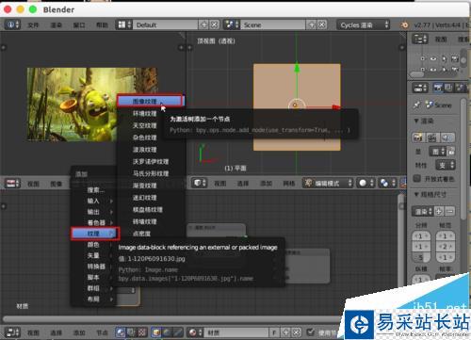Select the compositing nodes tree type icon
Viewport: 471px width, 340px height.
(x=131, y=332)
